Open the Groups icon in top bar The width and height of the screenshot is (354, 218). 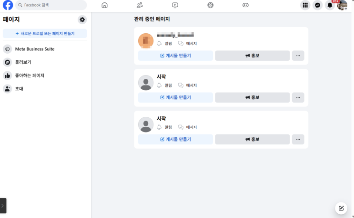211,5
